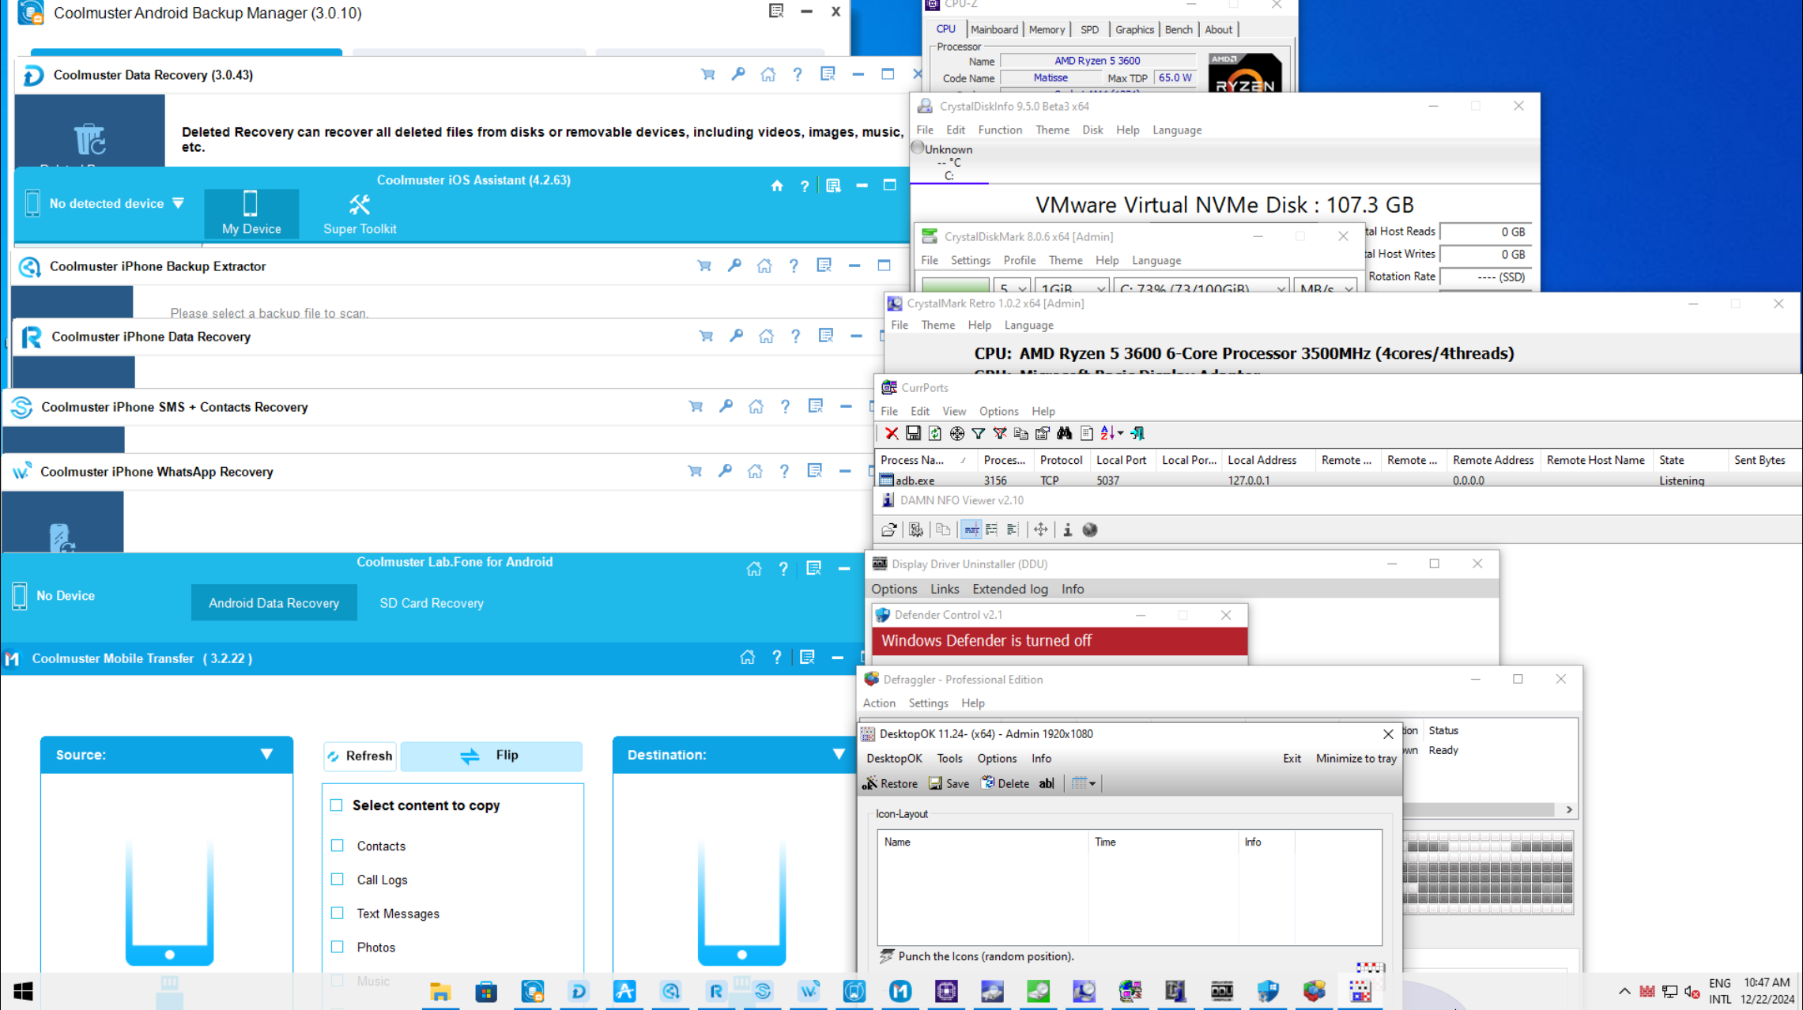The height and width of the screenshot is (1010, 1803).
Task: Click the floppy save icon in CurrPorts toolbar
Action: point(913,433)
